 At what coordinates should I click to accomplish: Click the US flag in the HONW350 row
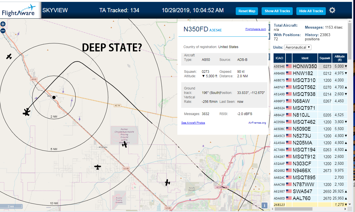(x=289, y=66)
